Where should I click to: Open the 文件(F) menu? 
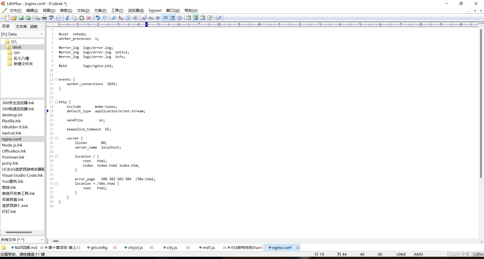click(15, 11)
